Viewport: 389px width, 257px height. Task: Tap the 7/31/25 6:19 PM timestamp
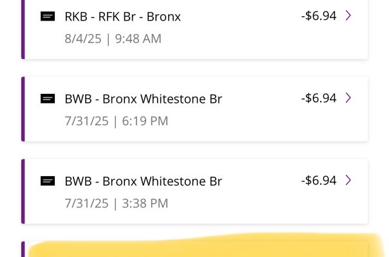(x=116, y=121)
